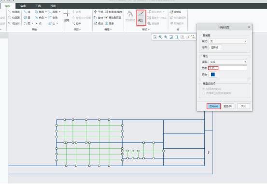
Task: Select the 构造线 construction line tool
Action: click(x=14, y=12)
